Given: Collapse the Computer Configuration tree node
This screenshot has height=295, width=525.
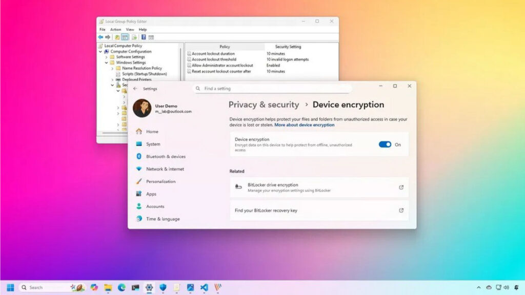Looking at the screenshot, I should coord(101,52).
